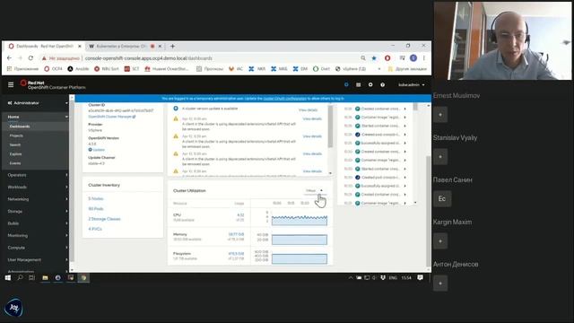The image size is (574, 323).
Task: Click the zoom magnifier icon in address bar
Action: click(x=363, y=57)
